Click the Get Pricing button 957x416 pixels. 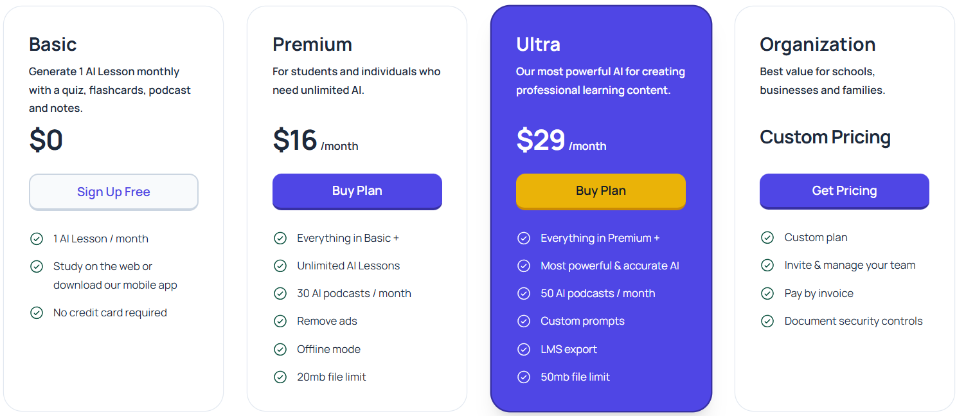pos(845,191)
